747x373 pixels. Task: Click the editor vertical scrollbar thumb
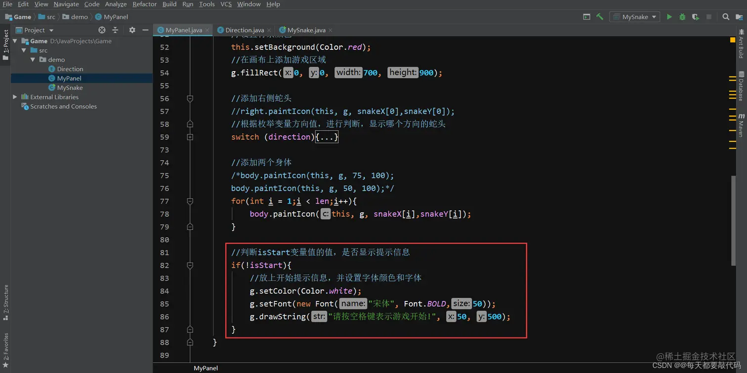point(734,221)
